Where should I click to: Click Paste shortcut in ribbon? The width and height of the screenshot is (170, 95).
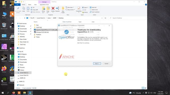pyautogui.click(x=35, y=12)
